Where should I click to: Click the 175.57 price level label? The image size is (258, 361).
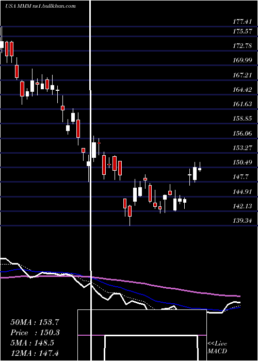(242, 31)
